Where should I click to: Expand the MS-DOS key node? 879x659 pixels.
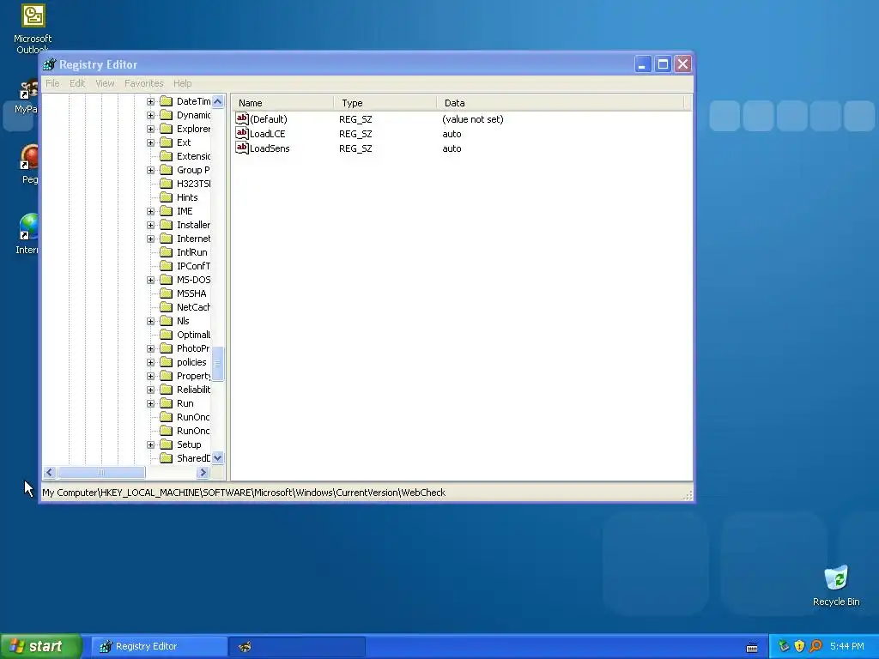coord(150,281)
